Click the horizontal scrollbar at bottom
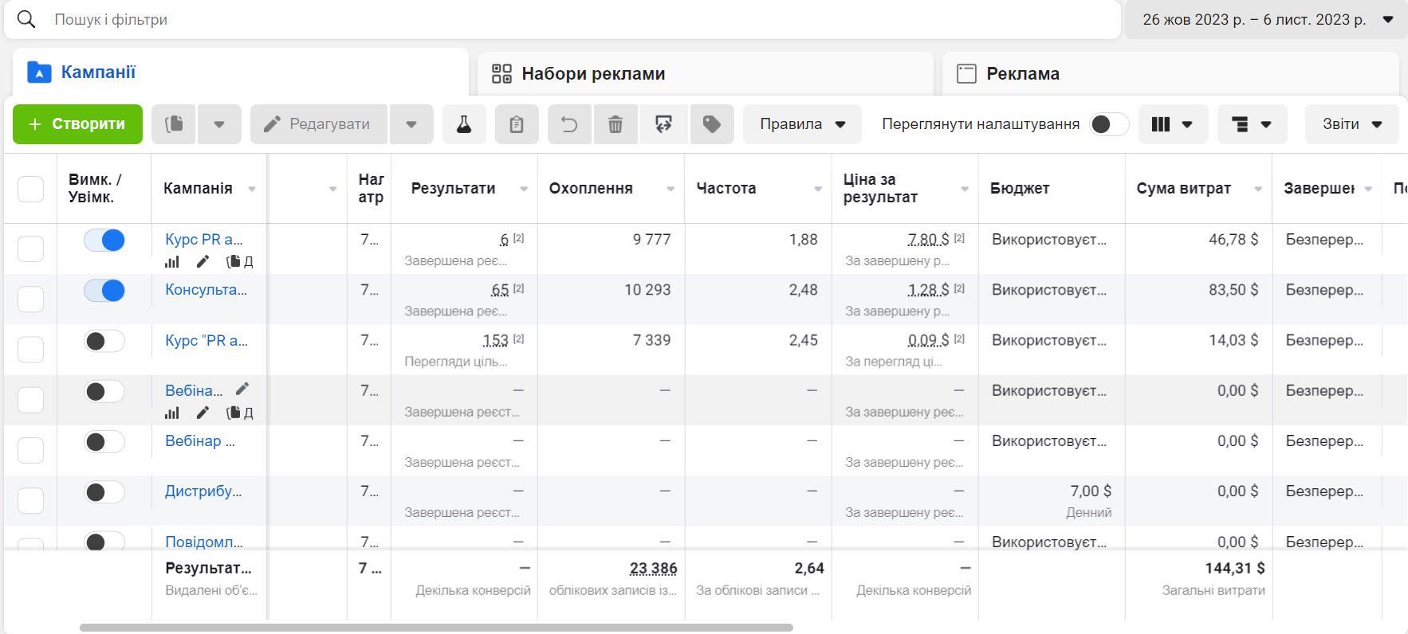This screenshot has width=1408, height=634. (x=436, y=628)
